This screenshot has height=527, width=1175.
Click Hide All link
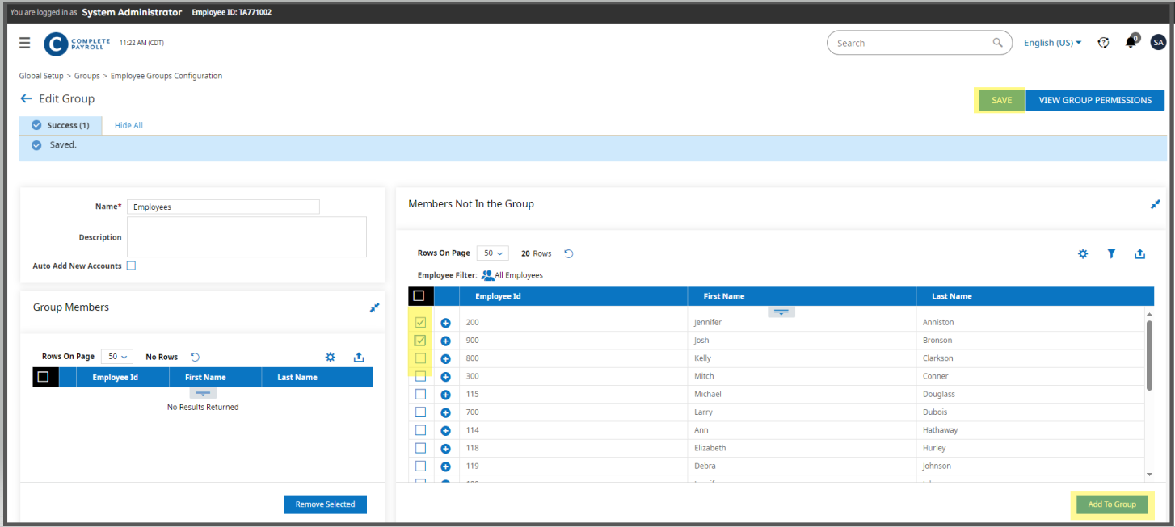point(128,125)
